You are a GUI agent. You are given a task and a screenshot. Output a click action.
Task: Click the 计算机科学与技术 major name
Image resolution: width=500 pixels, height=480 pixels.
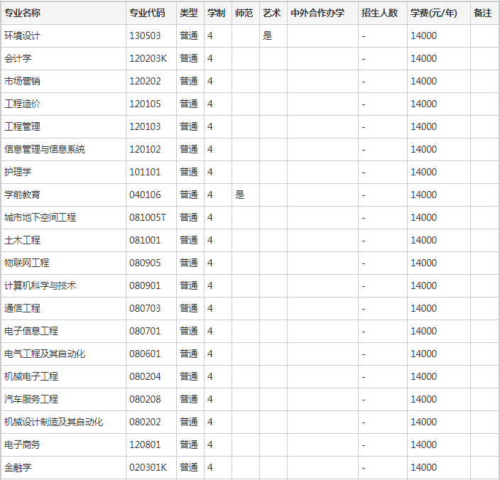(40, 285)
